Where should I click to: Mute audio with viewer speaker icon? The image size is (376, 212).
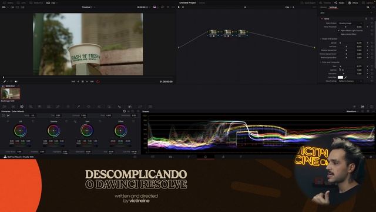tap(16, 81)
